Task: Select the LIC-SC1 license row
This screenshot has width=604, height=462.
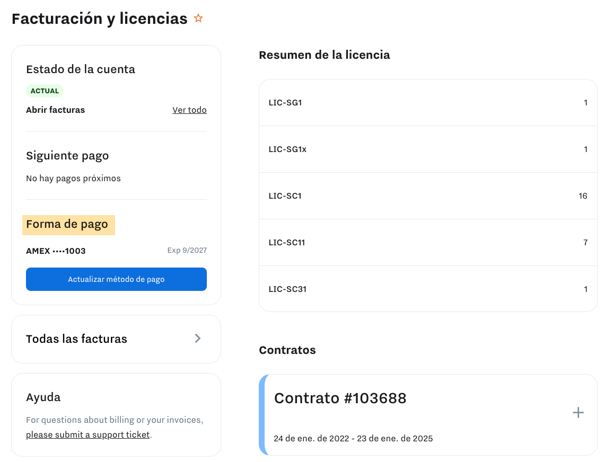Action: (x=428, y=196)
